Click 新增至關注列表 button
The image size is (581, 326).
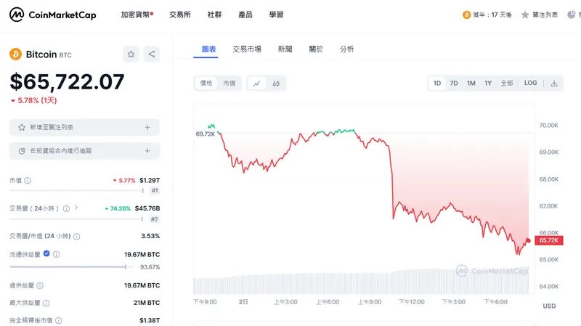[84, 128]
